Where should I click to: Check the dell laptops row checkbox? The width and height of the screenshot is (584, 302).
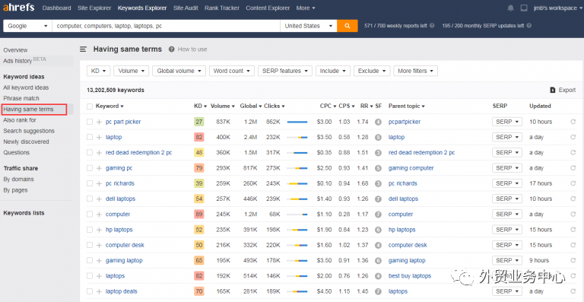(x=90, y=199)
